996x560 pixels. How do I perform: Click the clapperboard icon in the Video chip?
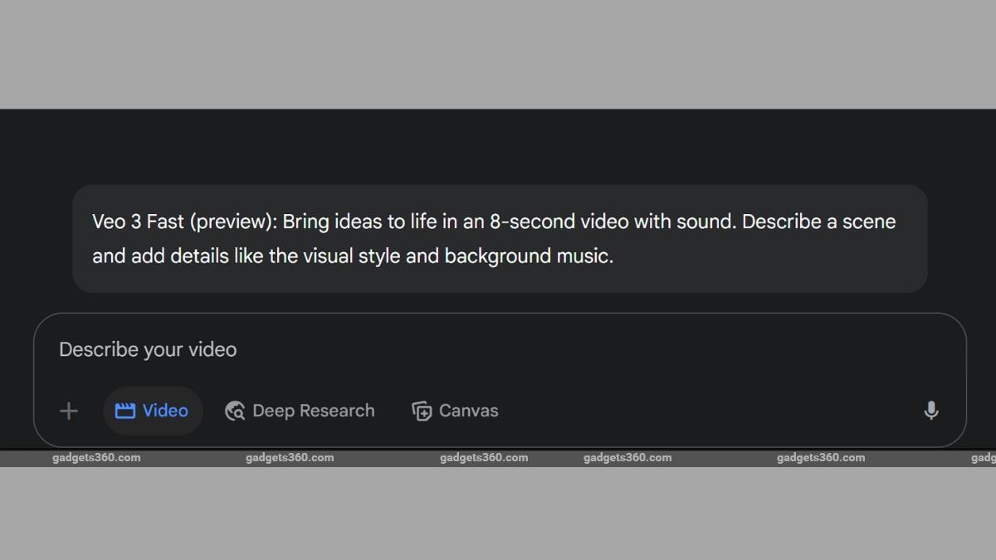tap(125, 411)
